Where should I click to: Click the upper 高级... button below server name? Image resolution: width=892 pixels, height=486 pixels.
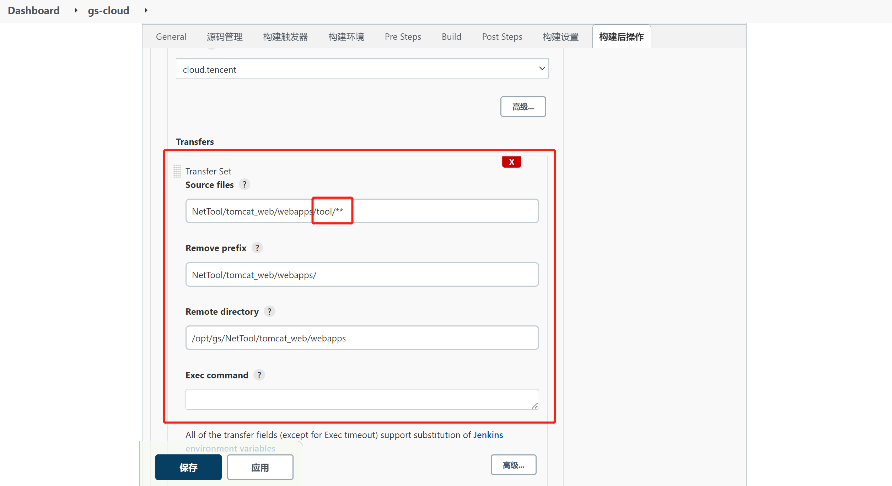[523, 107]
